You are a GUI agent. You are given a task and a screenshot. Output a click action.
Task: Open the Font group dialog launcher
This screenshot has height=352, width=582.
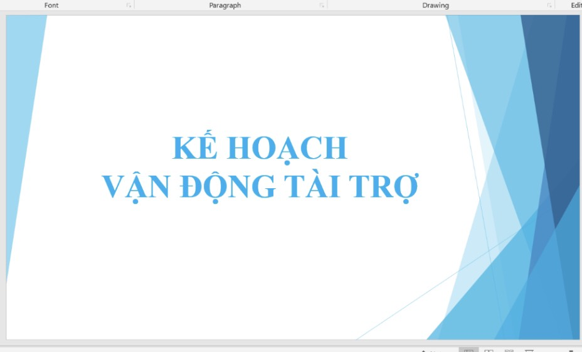tap(129, 5)
